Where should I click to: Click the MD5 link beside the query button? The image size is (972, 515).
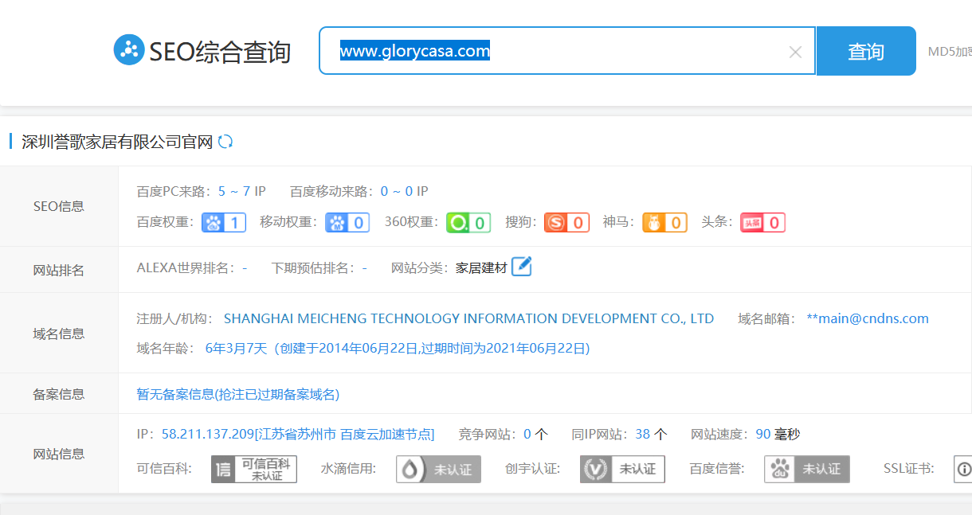pyautogui.click(x=950, y=52)
